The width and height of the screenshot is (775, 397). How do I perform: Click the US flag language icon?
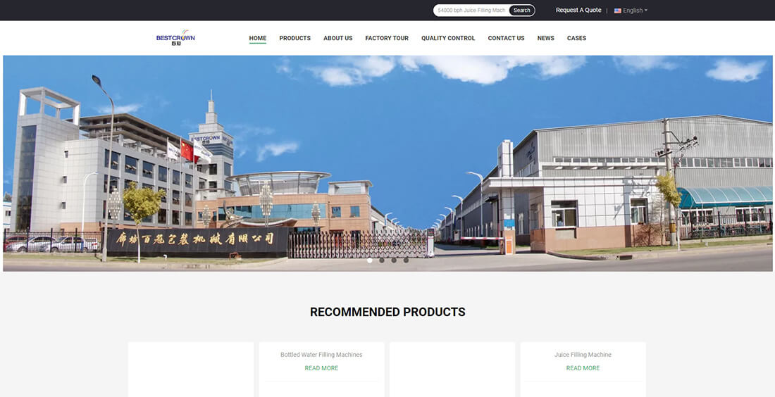pyautogui.click(x=617, y=11)
